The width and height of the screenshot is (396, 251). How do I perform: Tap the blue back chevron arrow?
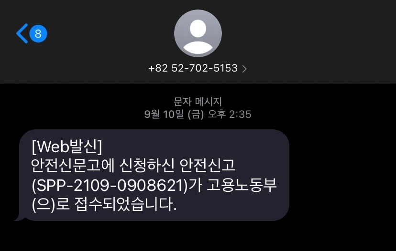[x=22, y=33]
